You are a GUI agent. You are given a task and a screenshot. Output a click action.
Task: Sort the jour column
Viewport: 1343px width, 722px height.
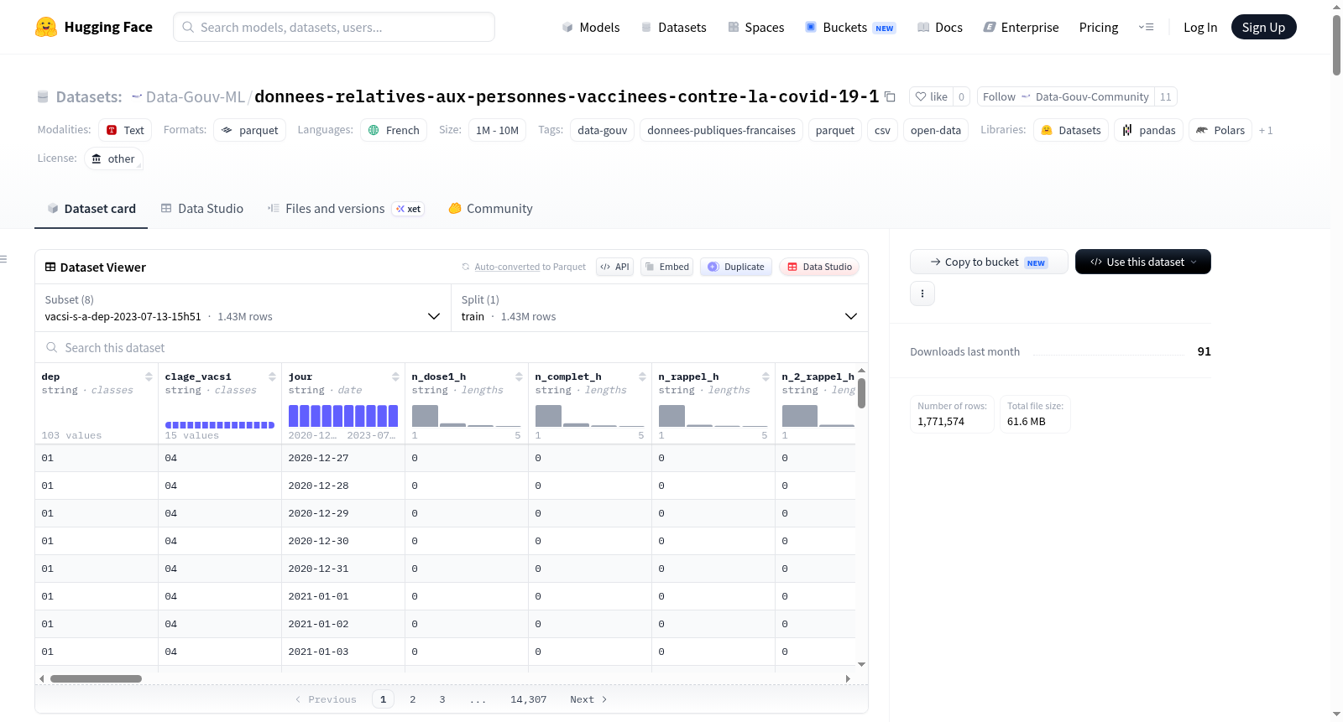395,377
